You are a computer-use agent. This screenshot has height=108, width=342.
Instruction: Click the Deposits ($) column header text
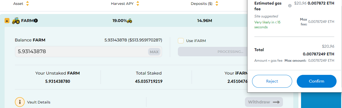[202, 4]
